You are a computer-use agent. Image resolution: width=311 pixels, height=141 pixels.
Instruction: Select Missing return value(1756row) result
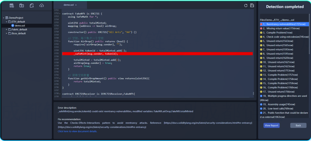click(285, 28)
